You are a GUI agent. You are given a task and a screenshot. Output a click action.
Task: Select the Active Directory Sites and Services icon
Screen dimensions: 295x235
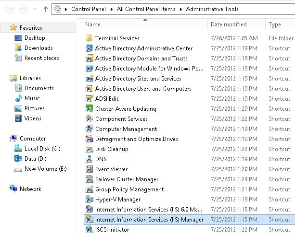89,79
